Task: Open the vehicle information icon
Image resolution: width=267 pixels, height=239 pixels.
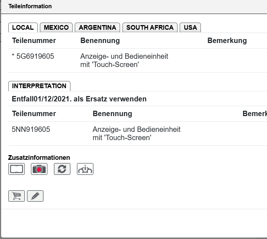Action: coord(85,169)
